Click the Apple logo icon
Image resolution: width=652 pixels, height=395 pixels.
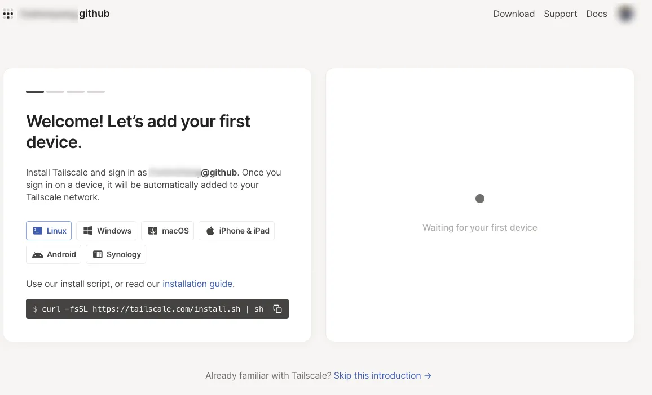(210, 231)
